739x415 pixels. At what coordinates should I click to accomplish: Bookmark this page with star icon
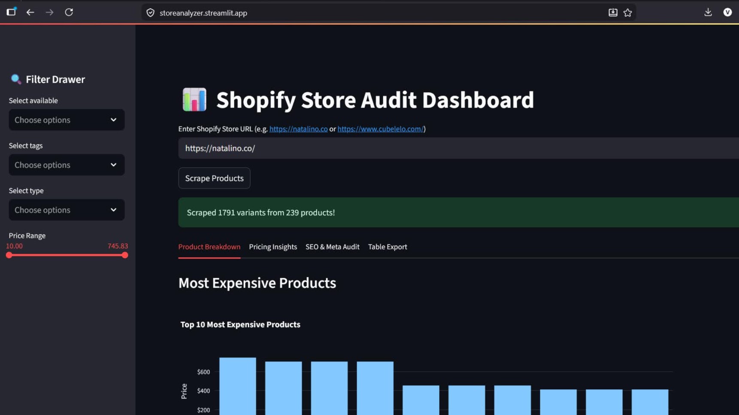click(628, 13)
